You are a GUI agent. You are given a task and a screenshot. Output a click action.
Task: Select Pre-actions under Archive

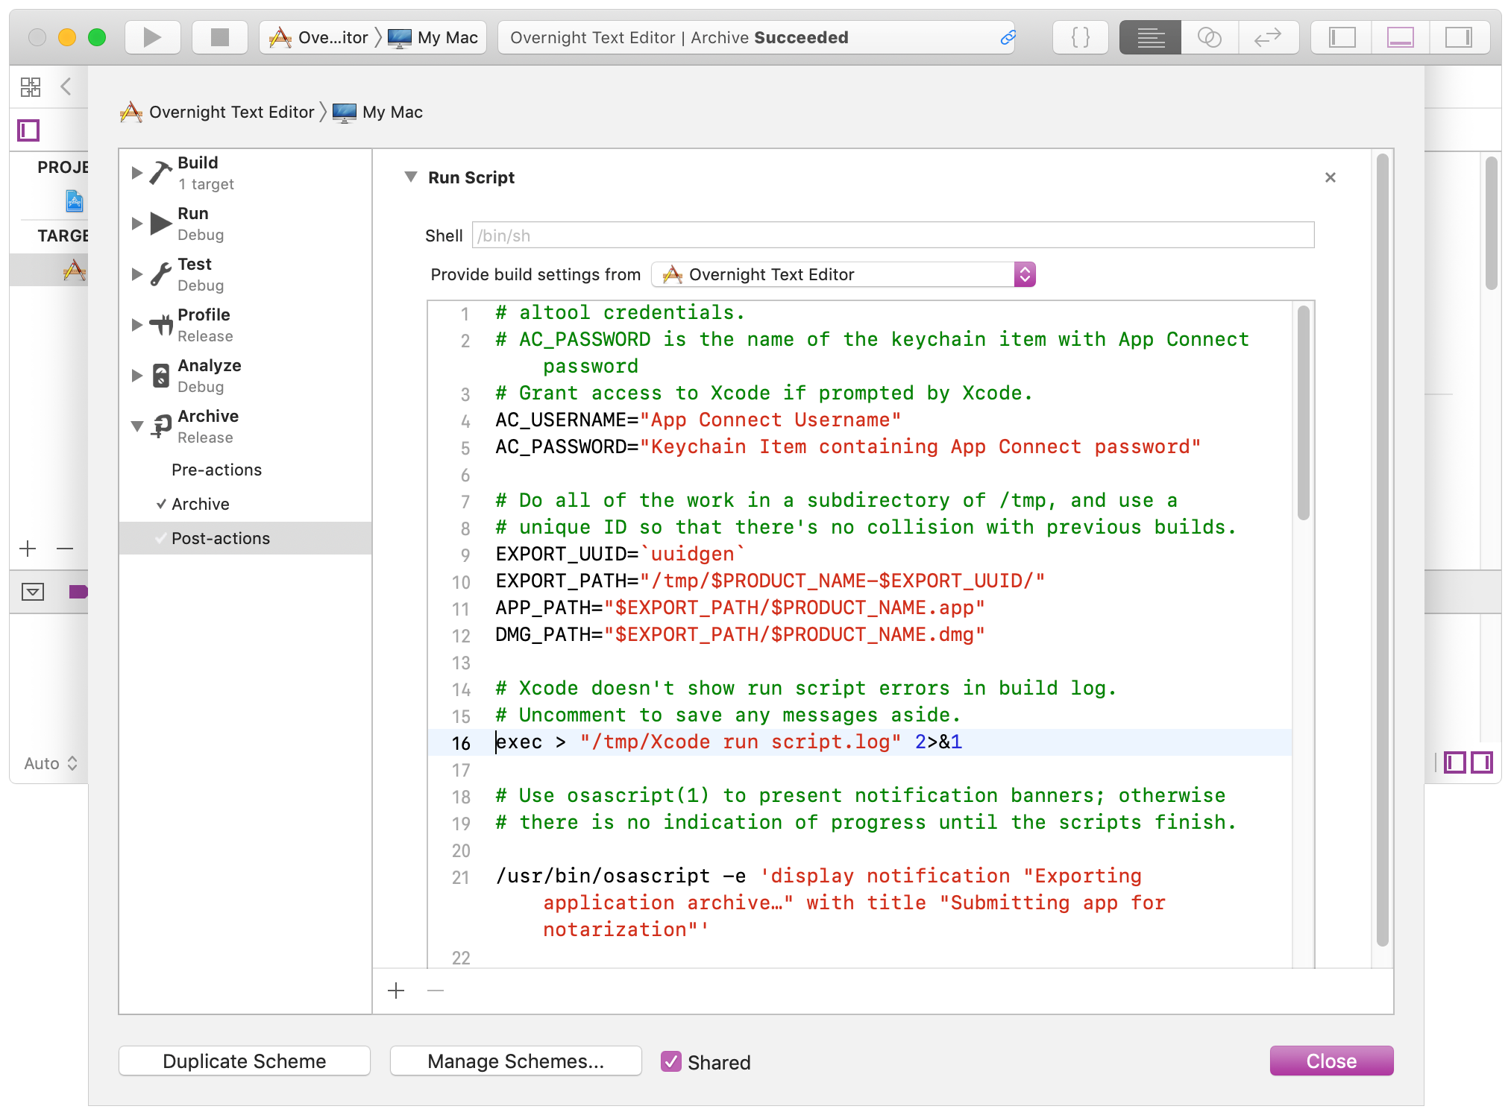click(x=216, y=470)
